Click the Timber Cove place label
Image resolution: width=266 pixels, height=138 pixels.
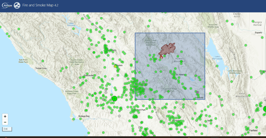(41, 68)
